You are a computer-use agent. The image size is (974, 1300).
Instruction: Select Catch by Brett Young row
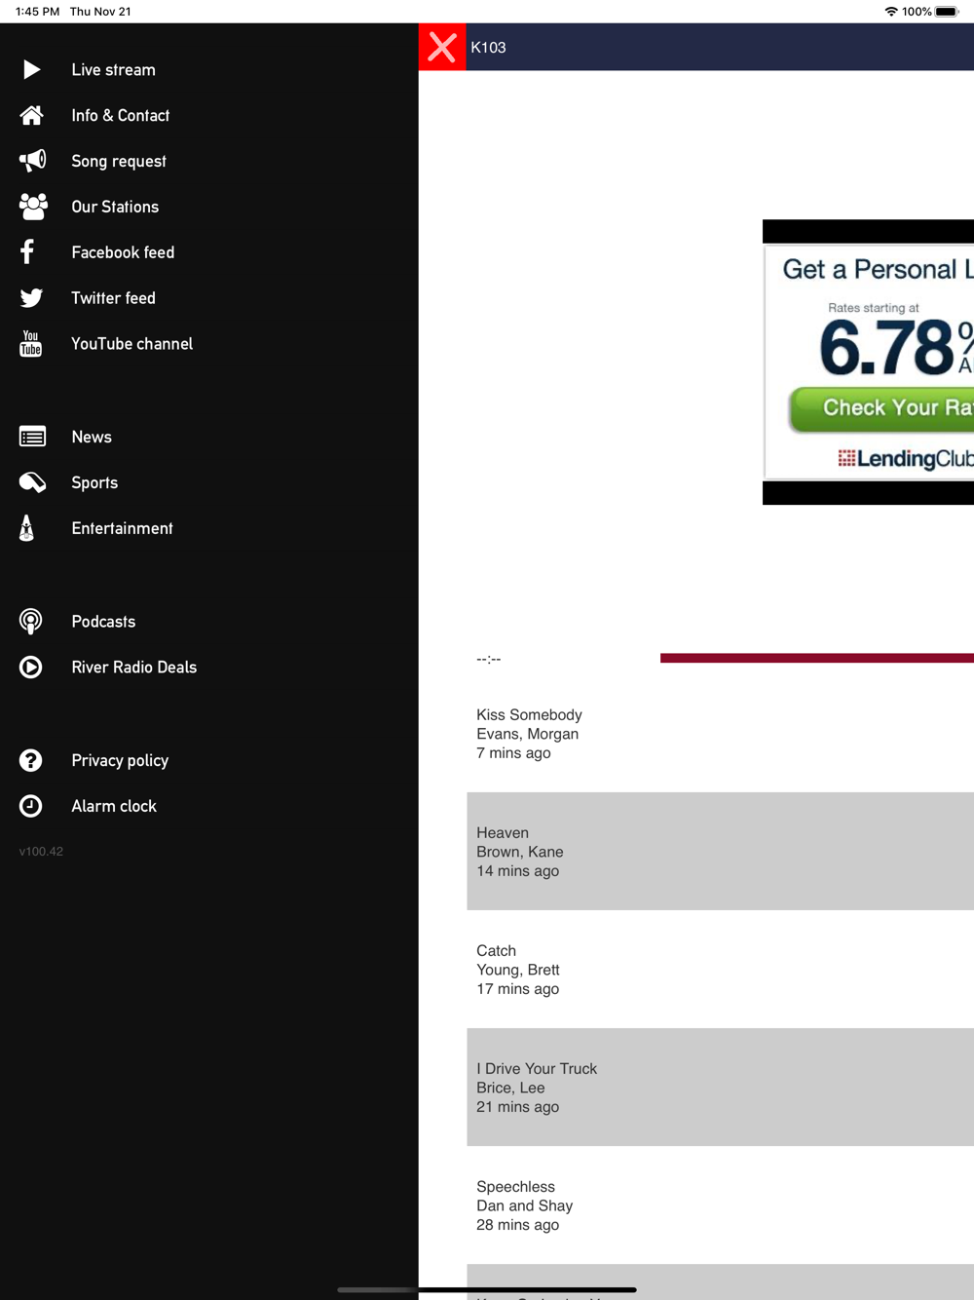click(720, 970)
